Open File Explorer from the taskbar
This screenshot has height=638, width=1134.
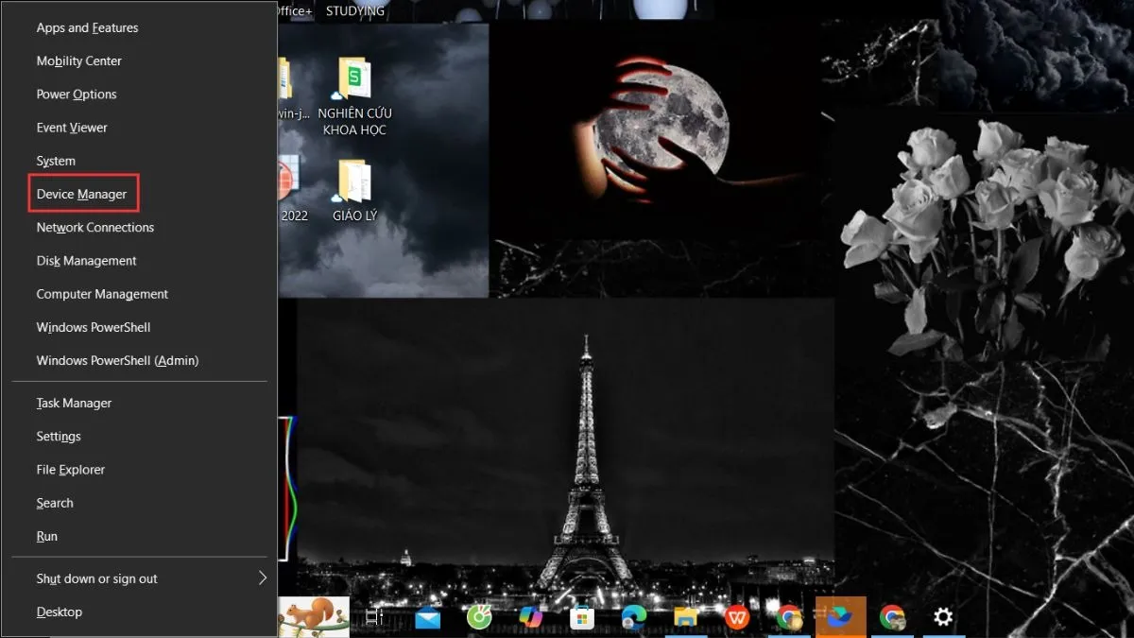tap(685, 616)
